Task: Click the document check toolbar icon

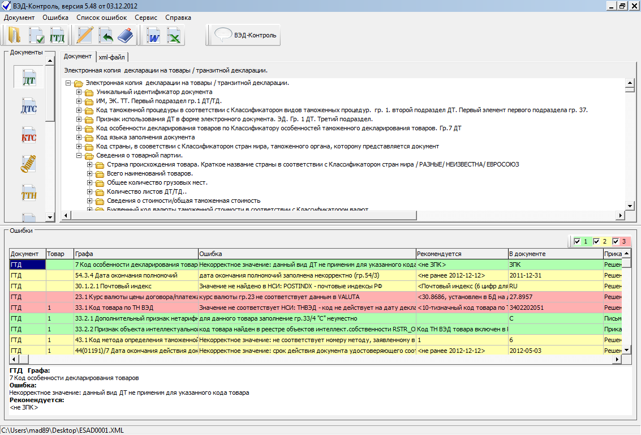Action: click(36, 35)
